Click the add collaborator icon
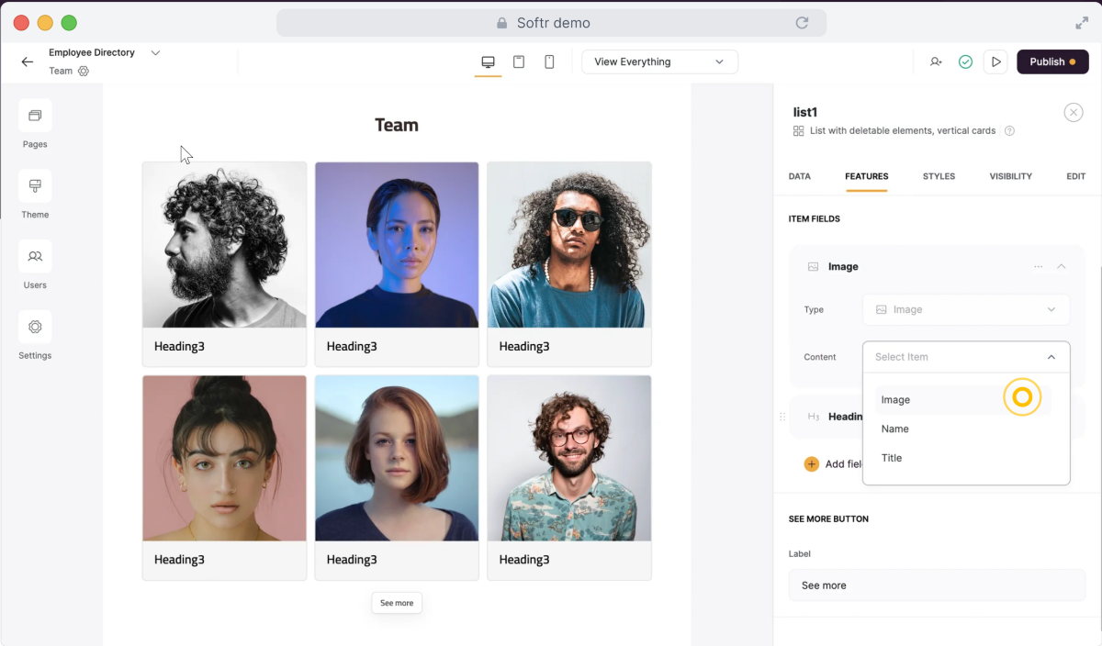 pos(936,61)
